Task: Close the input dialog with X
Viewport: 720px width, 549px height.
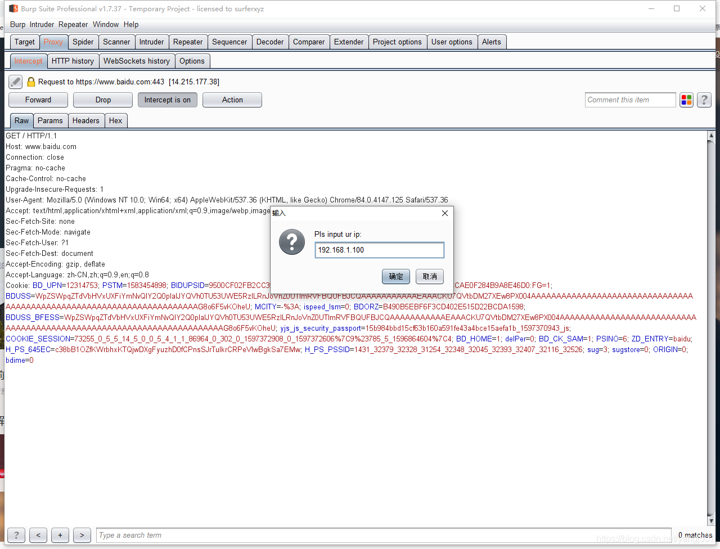Action: click(x=445, y=213)
